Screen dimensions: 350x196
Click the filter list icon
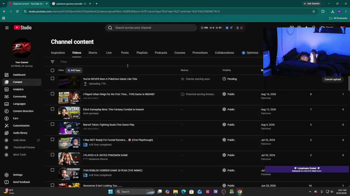click(52, 62)
